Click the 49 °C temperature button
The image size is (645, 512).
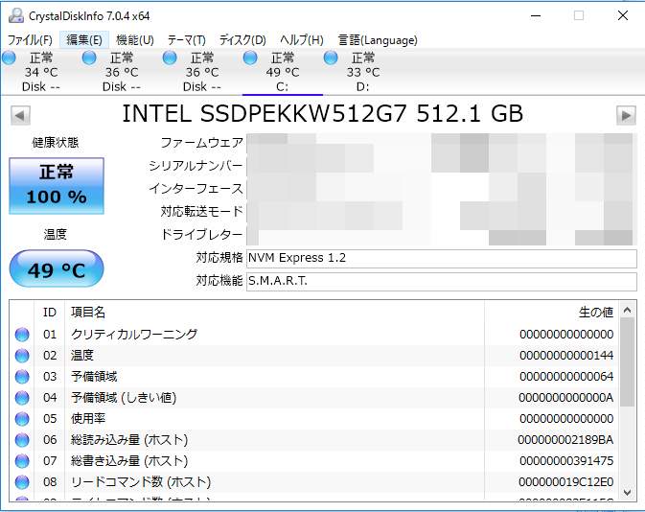click(x=57, y=268)
